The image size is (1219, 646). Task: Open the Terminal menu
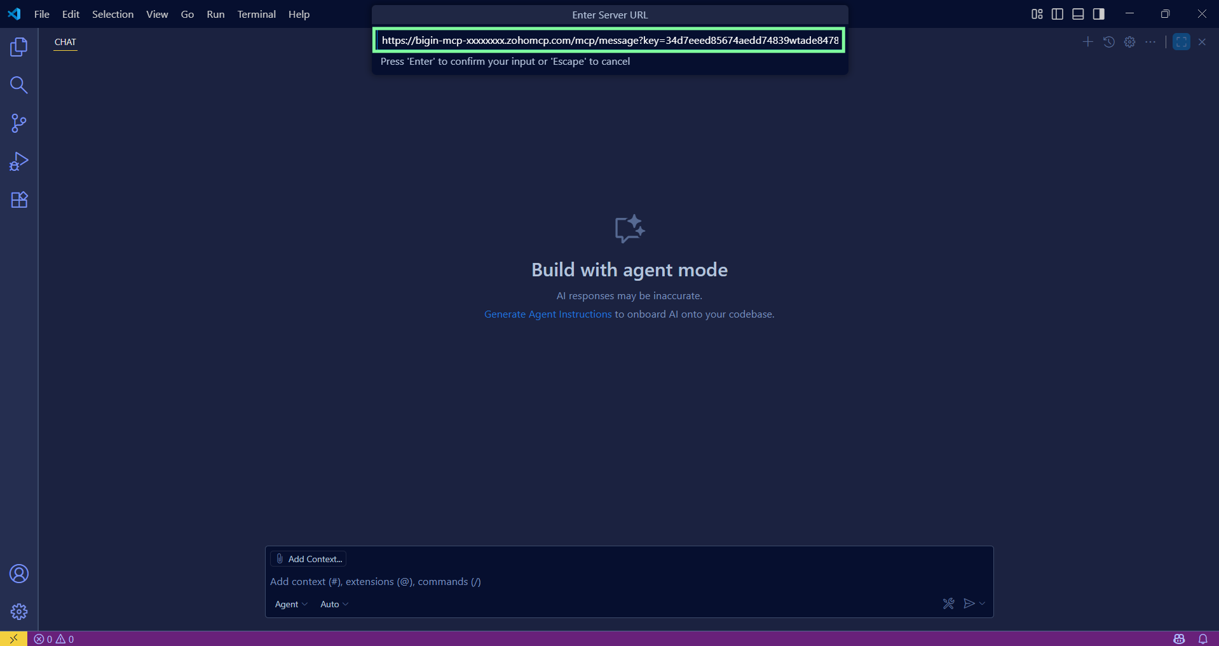click(x=257, y=14)
